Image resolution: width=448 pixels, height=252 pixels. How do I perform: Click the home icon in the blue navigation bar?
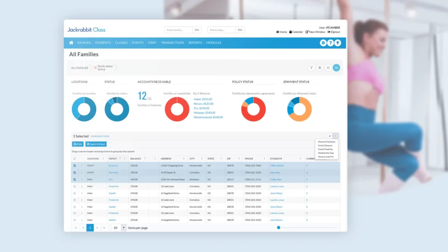tap(71, 43)
